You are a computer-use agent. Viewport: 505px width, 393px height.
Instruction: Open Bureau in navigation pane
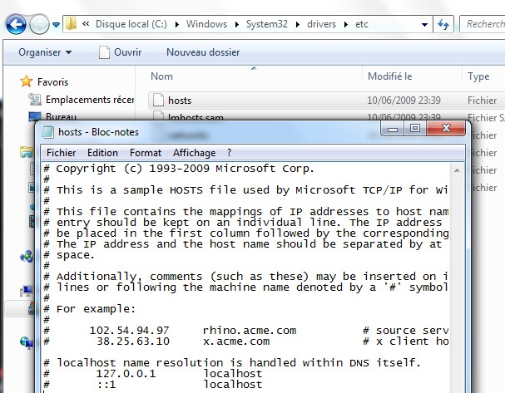point(61,116)
